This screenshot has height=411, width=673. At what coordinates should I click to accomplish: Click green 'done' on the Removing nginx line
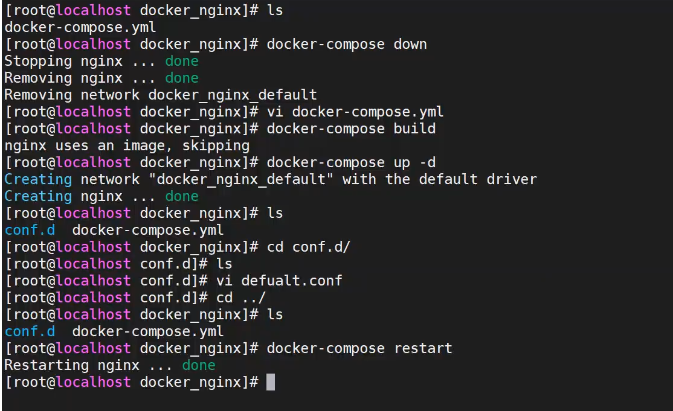coord(182,78)
